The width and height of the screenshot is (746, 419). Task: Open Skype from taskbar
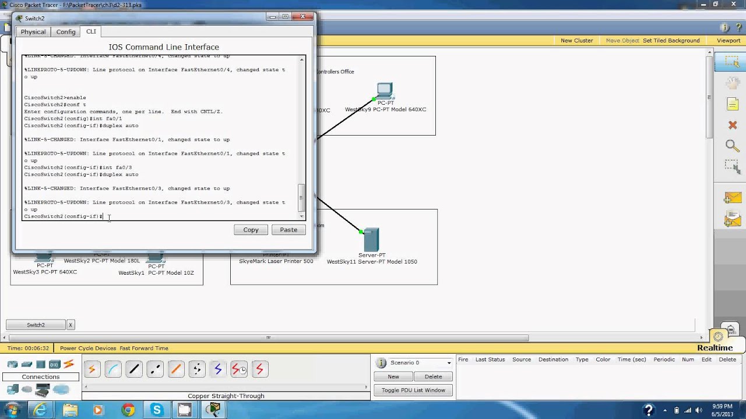[157, 410]
